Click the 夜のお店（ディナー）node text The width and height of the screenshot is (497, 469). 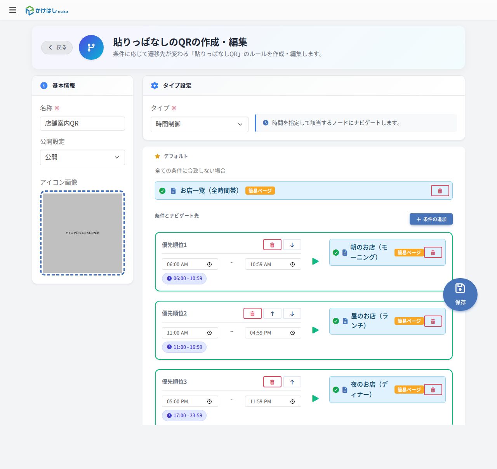click(369, 389)
